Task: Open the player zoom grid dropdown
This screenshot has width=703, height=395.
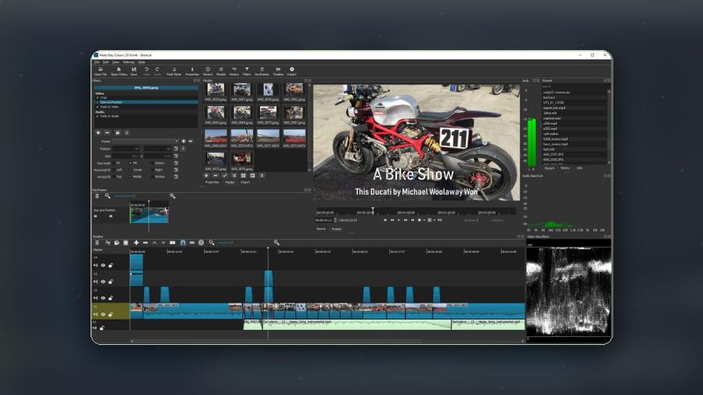Action: [x=430, y=220]
